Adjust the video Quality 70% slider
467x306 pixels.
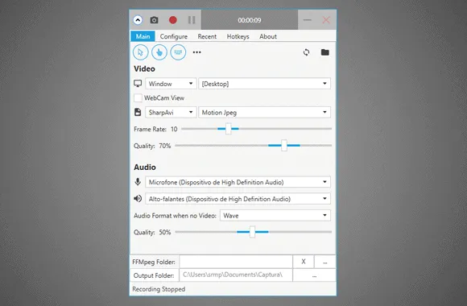(284, 146)
